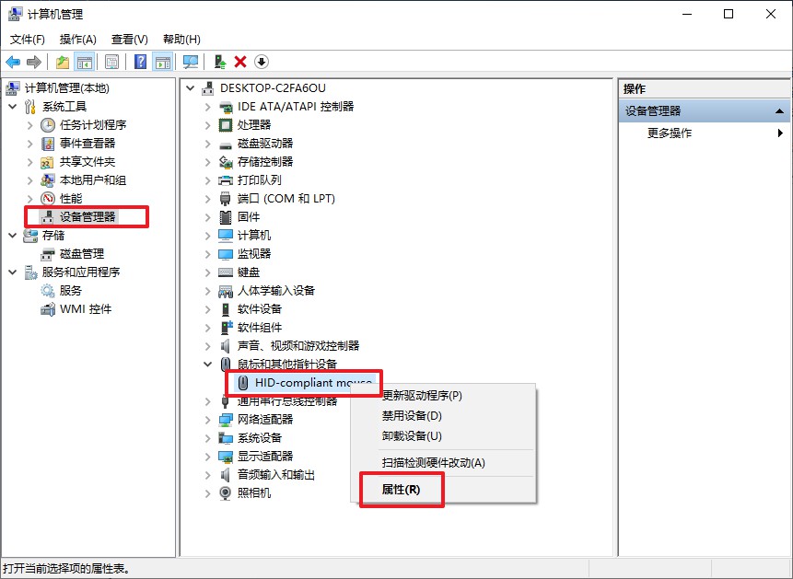Select 软件设备 category label
This screenshot has height=579, width=793.
click(x=260, y=309)
